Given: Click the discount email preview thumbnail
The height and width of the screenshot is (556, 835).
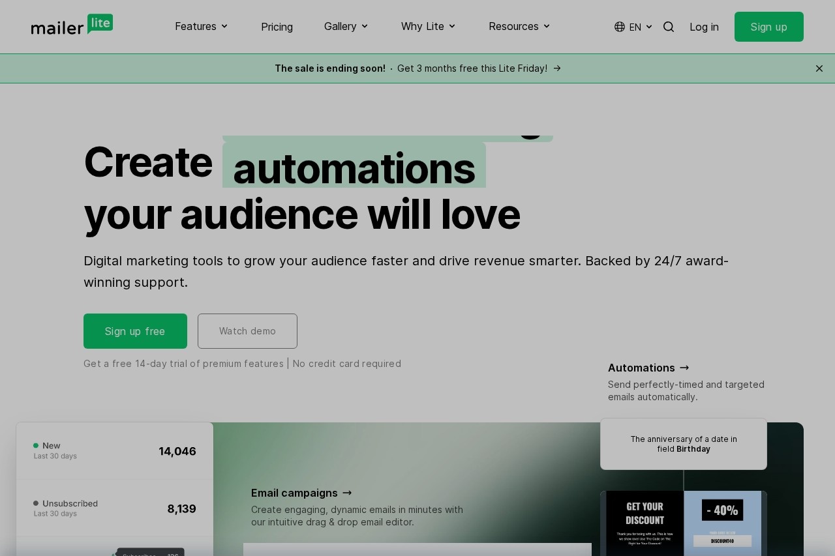Looking at the screenshot, I should tap(684, 523).
